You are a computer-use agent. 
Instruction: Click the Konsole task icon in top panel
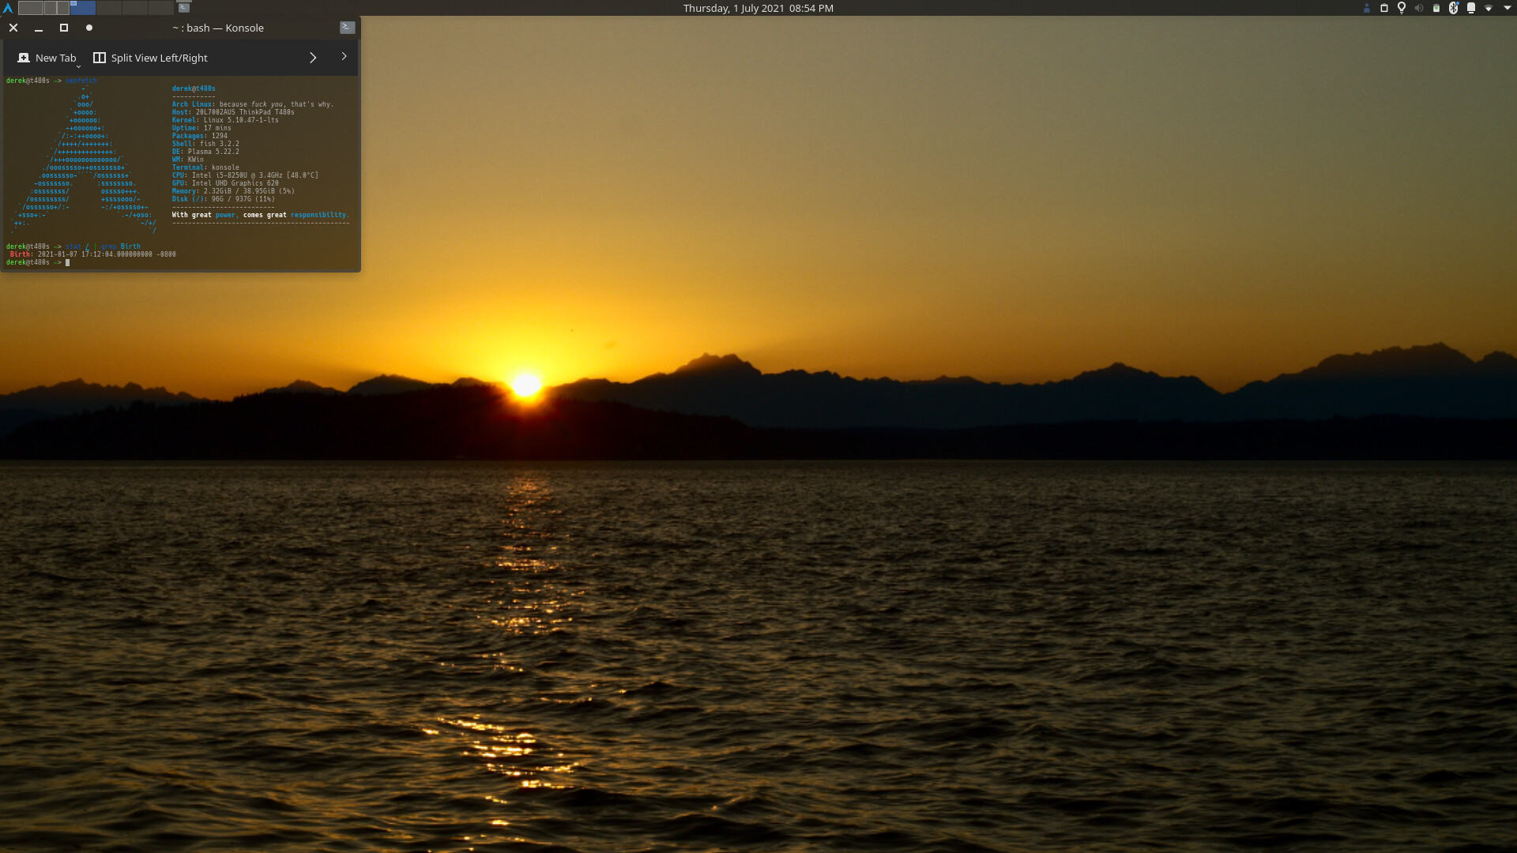(x=184, y=8)
